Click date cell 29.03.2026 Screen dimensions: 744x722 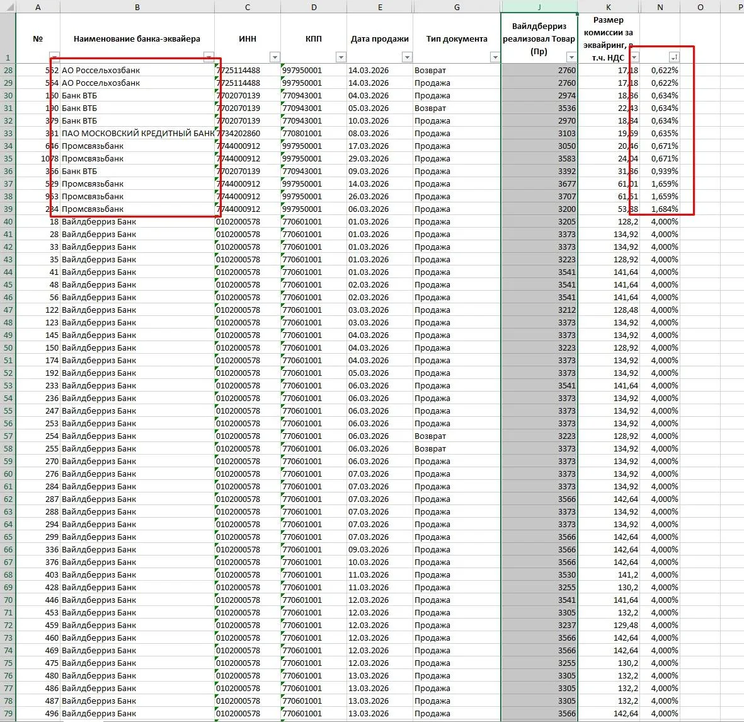tap(380, 159)
